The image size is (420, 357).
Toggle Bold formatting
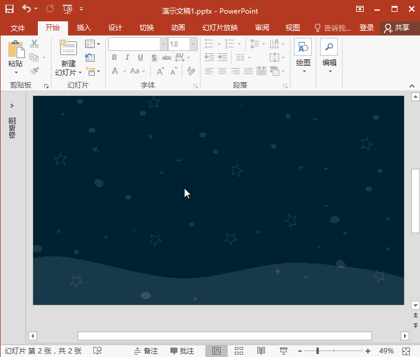tap(114, 57)
